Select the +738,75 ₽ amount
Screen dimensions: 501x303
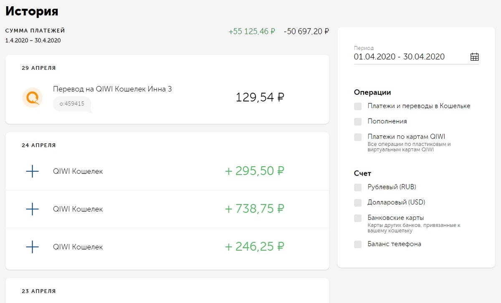point(254,209)
